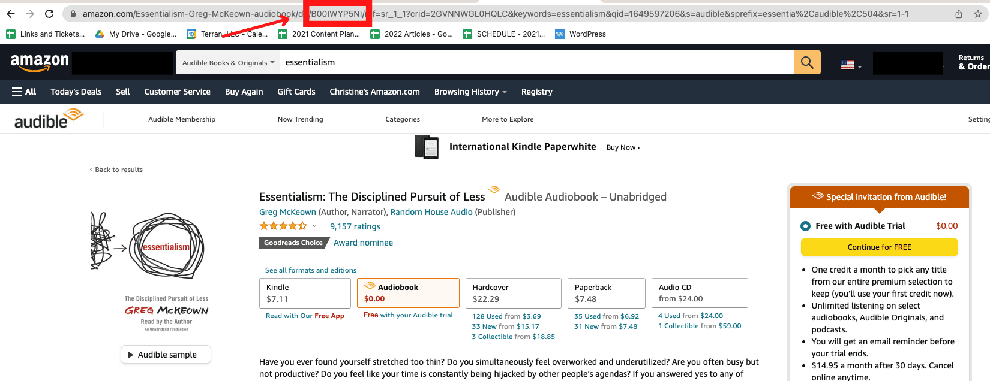Go back using browser back arrow
The width and height of the screenshot is (990, 381).
click(11, 14)
